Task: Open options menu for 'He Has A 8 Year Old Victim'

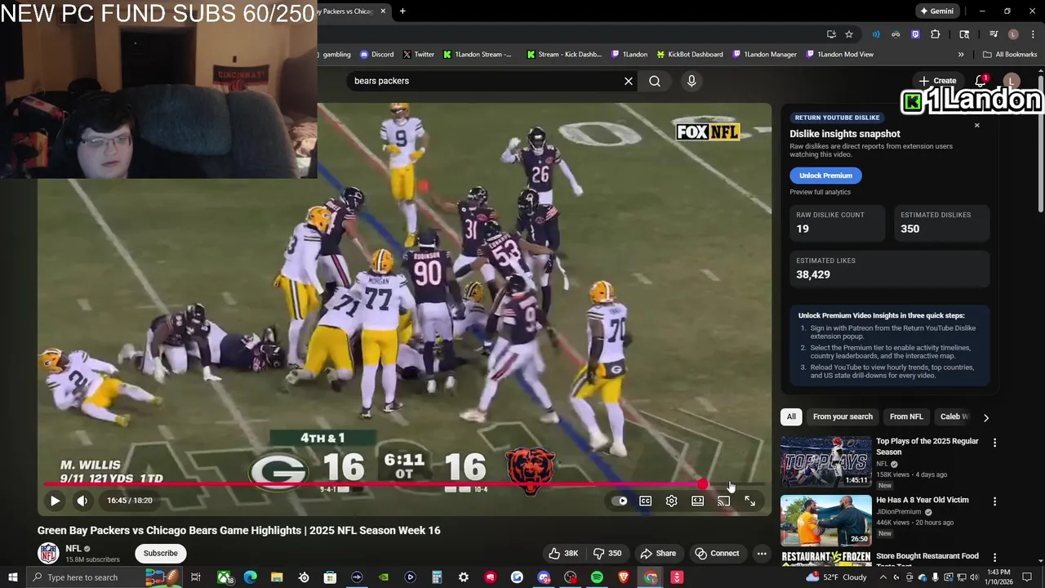Action: point(994,501)
